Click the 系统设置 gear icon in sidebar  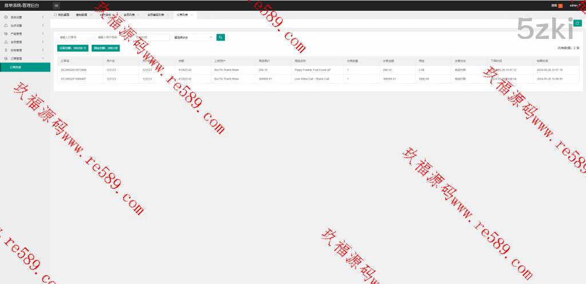tap(6, 18)
